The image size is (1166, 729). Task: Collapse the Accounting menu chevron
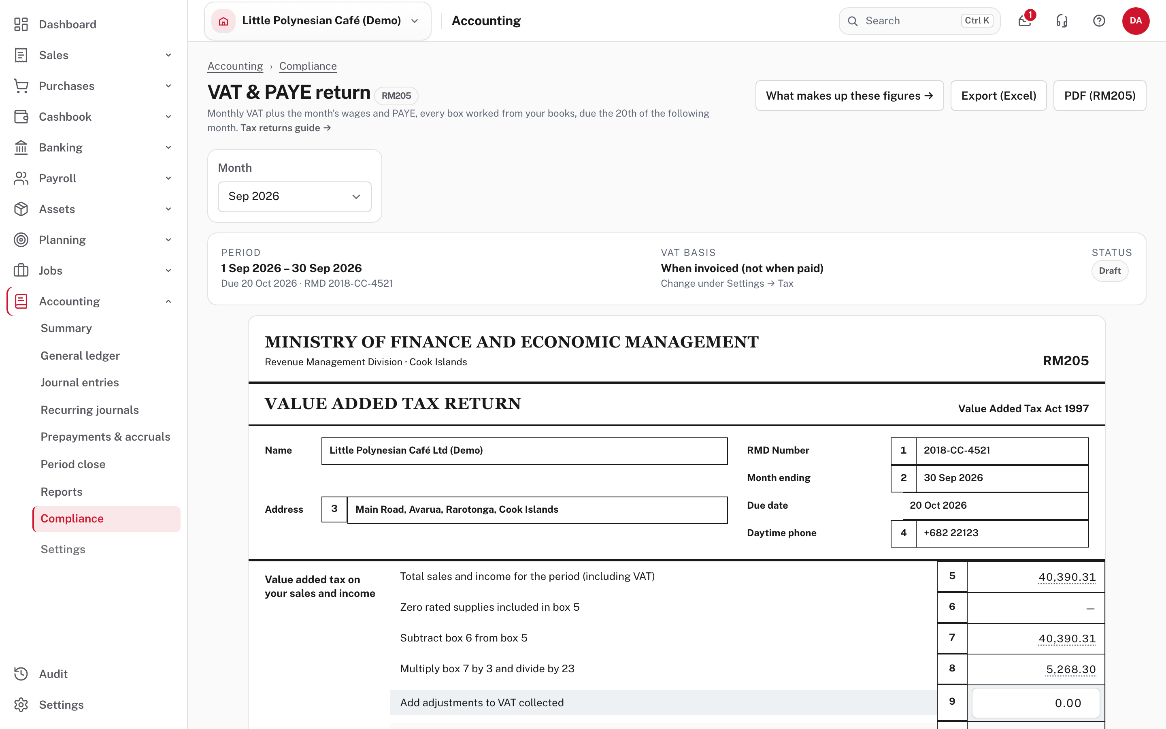pos(169,301)
